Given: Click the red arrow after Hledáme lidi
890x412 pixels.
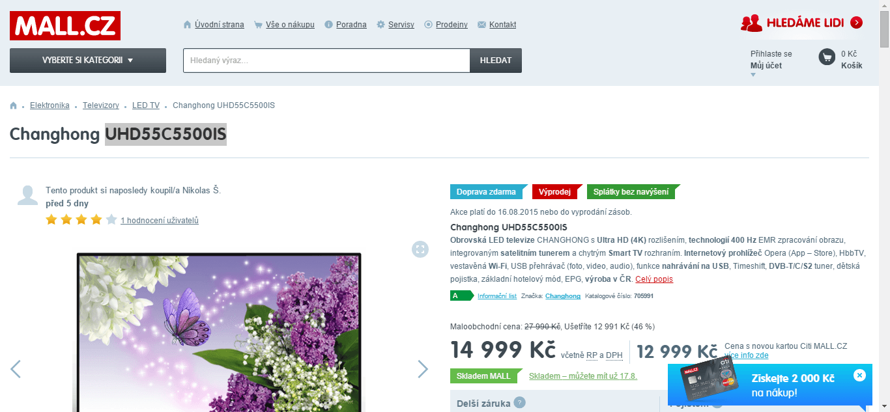Looking at the screenshot, I should (x=857, y=23).
